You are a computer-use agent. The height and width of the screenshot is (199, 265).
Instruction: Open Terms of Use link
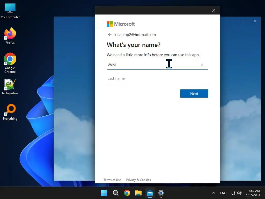(112, 180)
